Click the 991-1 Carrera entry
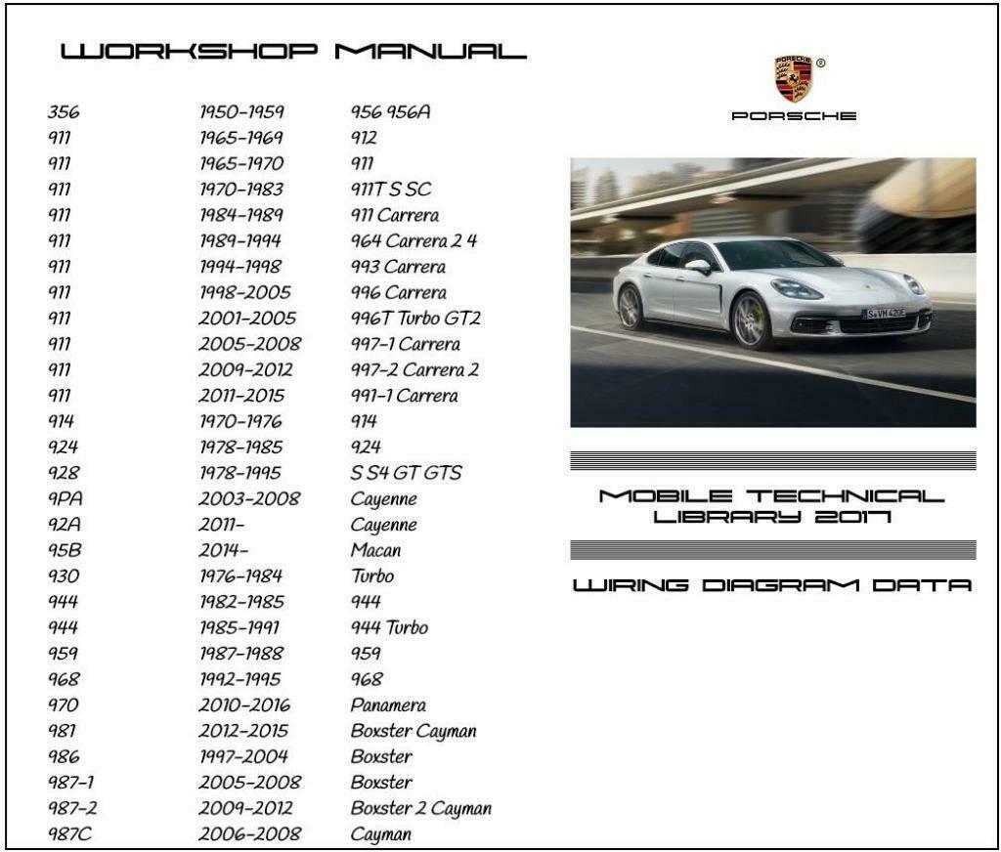The height and width of the screenshot is (852, 1001). [404, 396]
